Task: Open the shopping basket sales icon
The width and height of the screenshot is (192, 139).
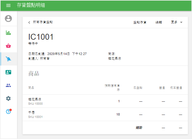Action: 9,46
